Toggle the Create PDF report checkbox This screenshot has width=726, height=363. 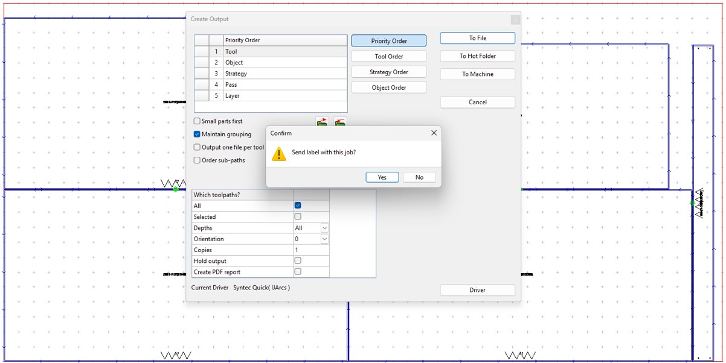pyautogui.click(x=297, y=272)
